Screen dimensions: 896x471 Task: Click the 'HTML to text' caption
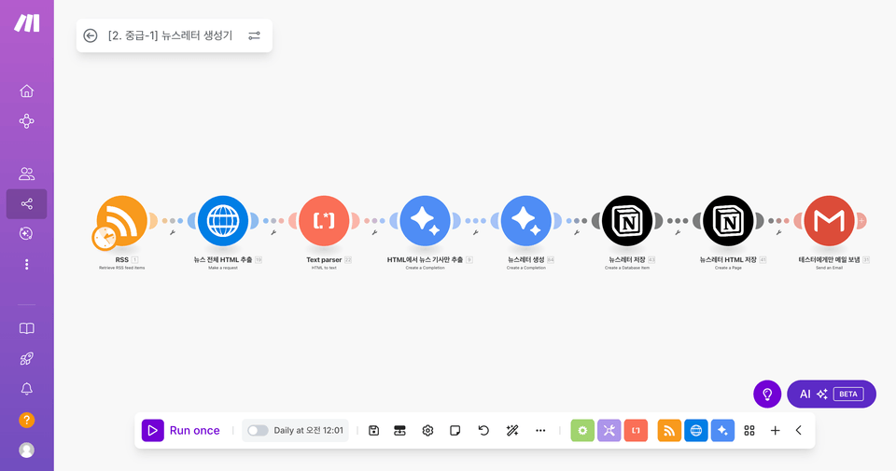click(324, 268)
